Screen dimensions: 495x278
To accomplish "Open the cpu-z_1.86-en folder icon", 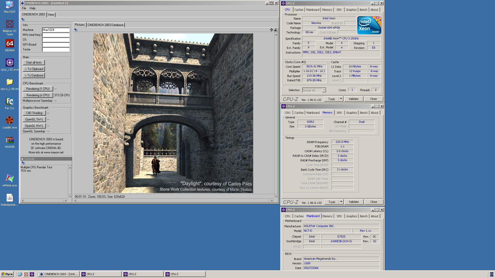I will (x=10, y=84).
